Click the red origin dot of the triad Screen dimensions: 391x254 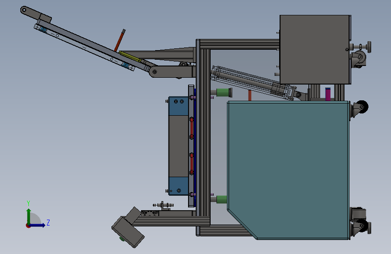click(28, 226)
